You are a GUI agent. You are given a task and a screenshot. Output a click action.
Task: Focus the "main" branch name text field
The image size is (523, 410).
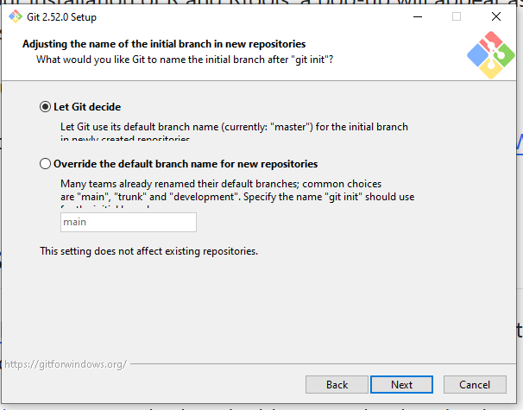(x=128, y=222)
